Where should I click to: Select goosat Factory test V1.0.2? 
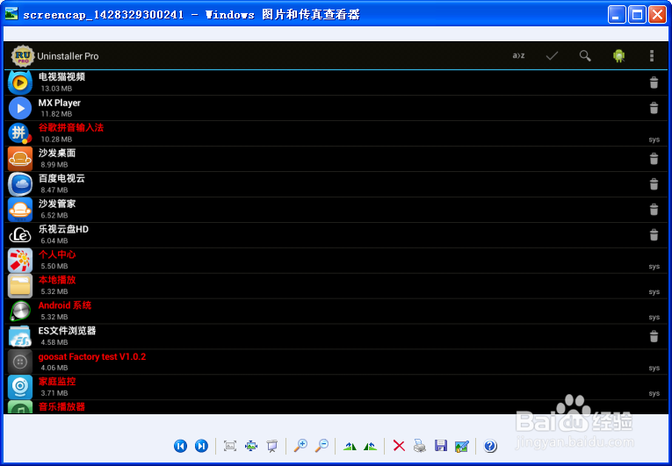pos(336,362)
